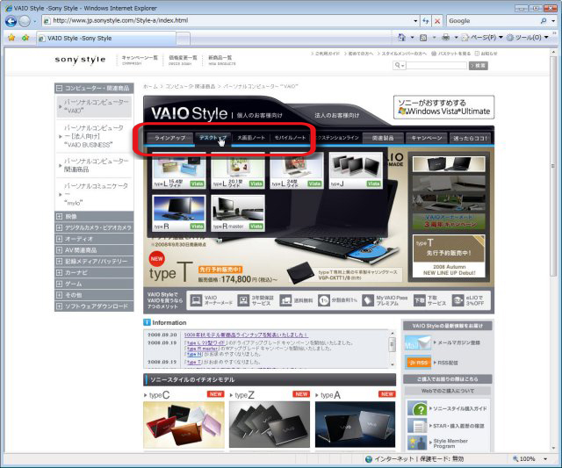Select the キャンペーン tab

point(426,138)
